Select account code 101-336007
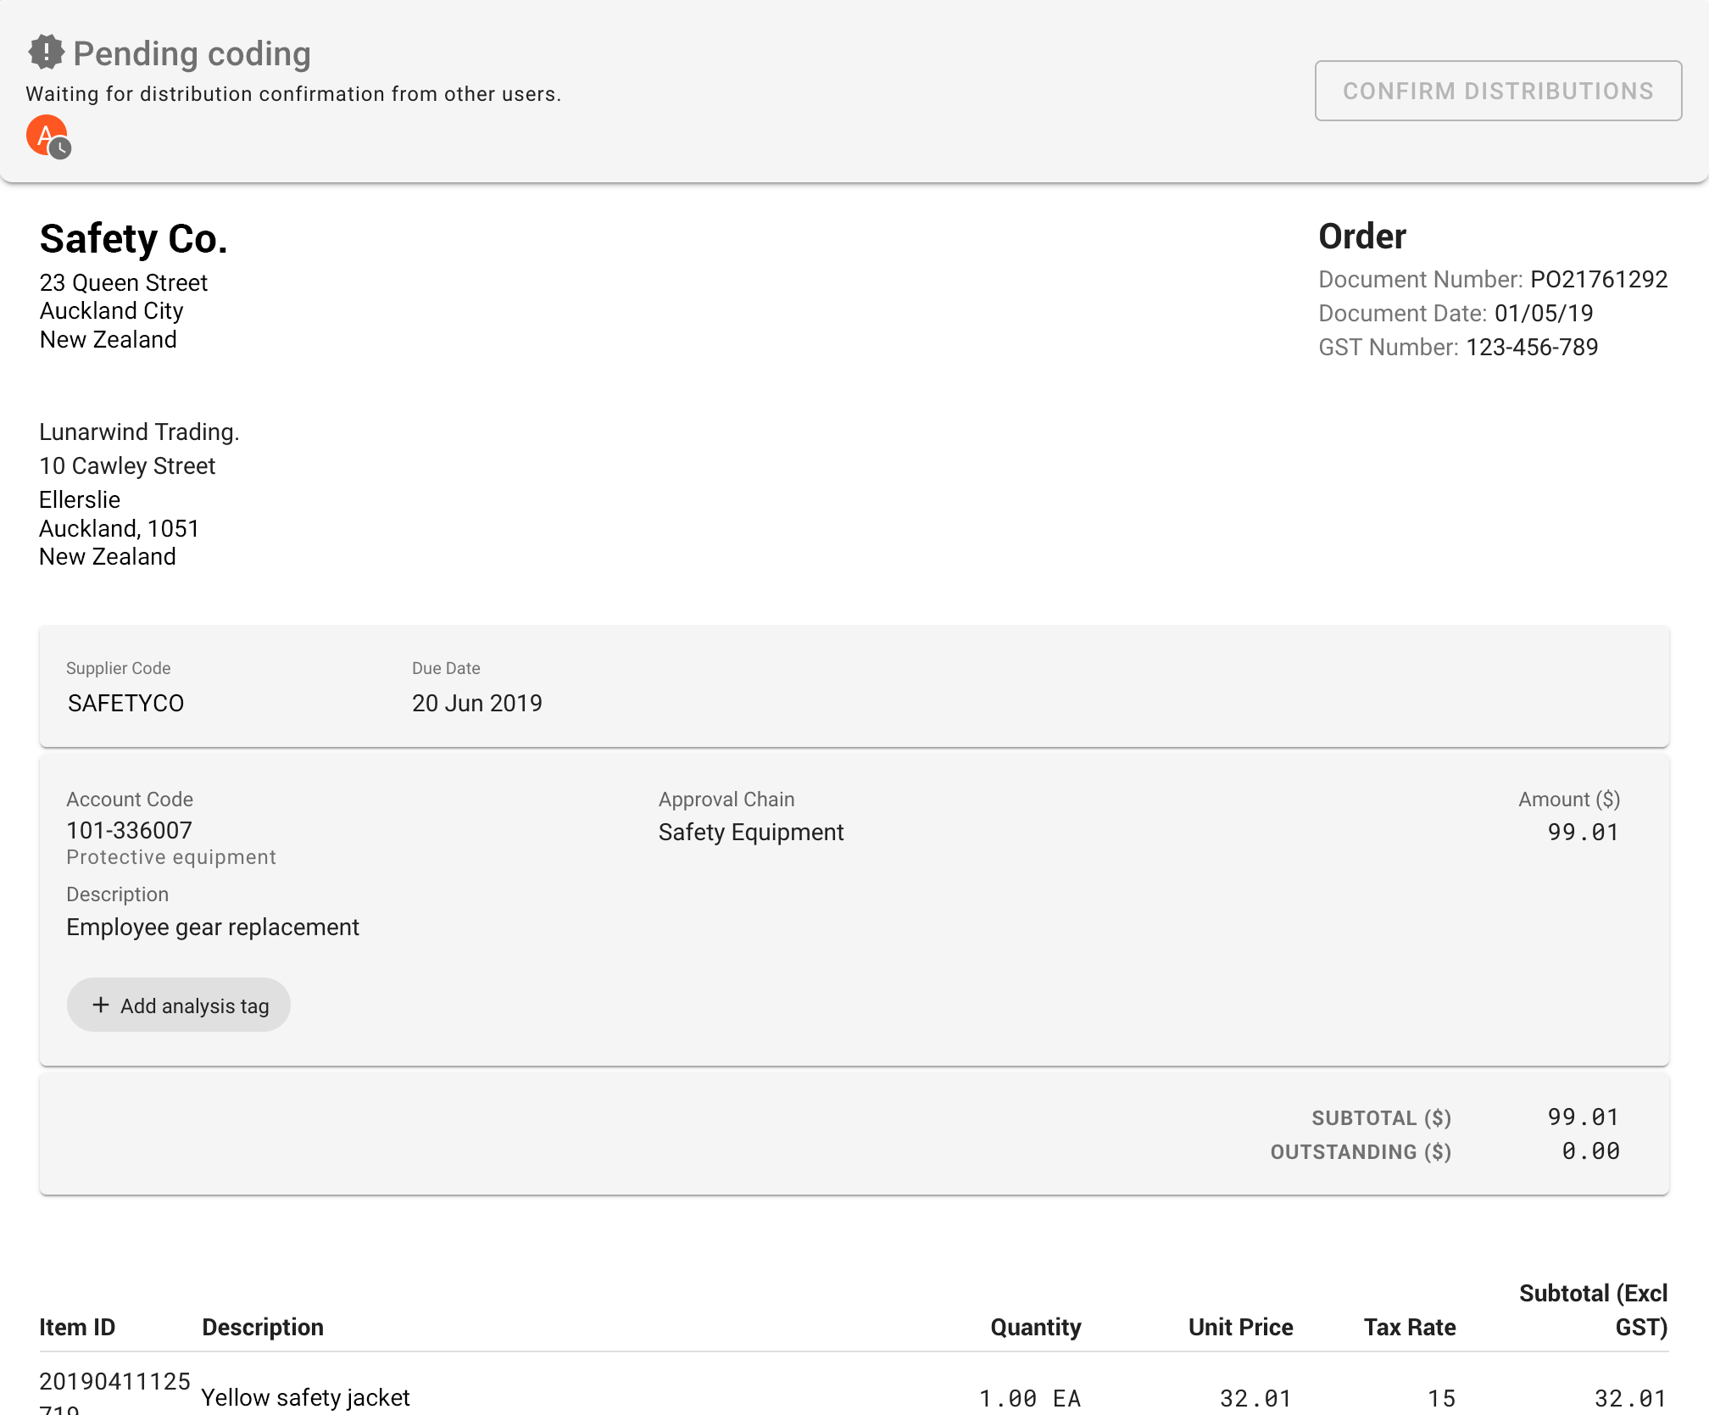The height and width of the screenshot is (1415, 1709). tap(130, 830)
